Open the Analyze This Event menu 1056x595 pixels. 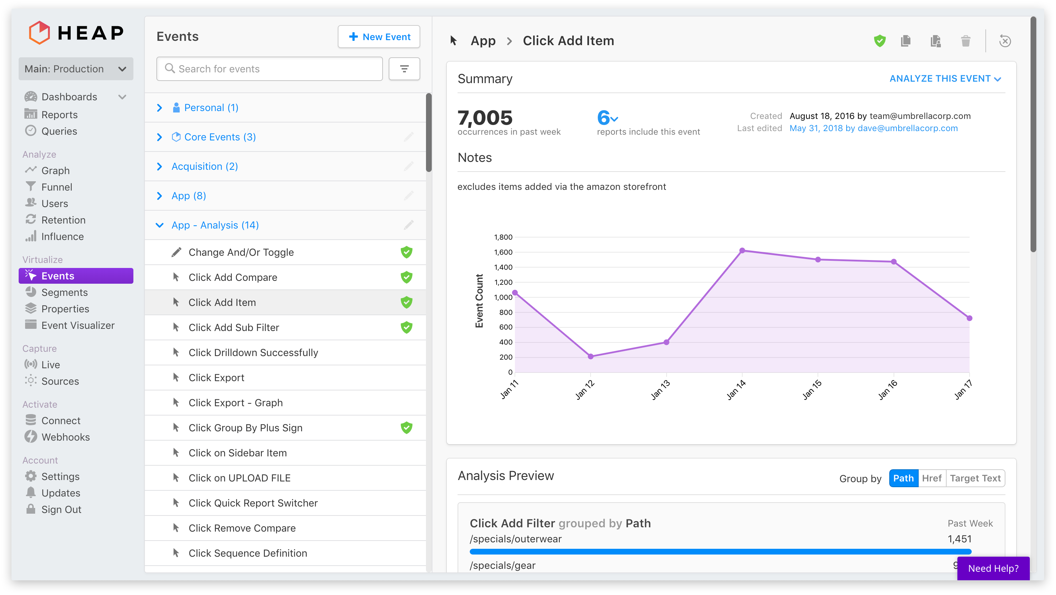pyautogui.click(x=945, y=78)
